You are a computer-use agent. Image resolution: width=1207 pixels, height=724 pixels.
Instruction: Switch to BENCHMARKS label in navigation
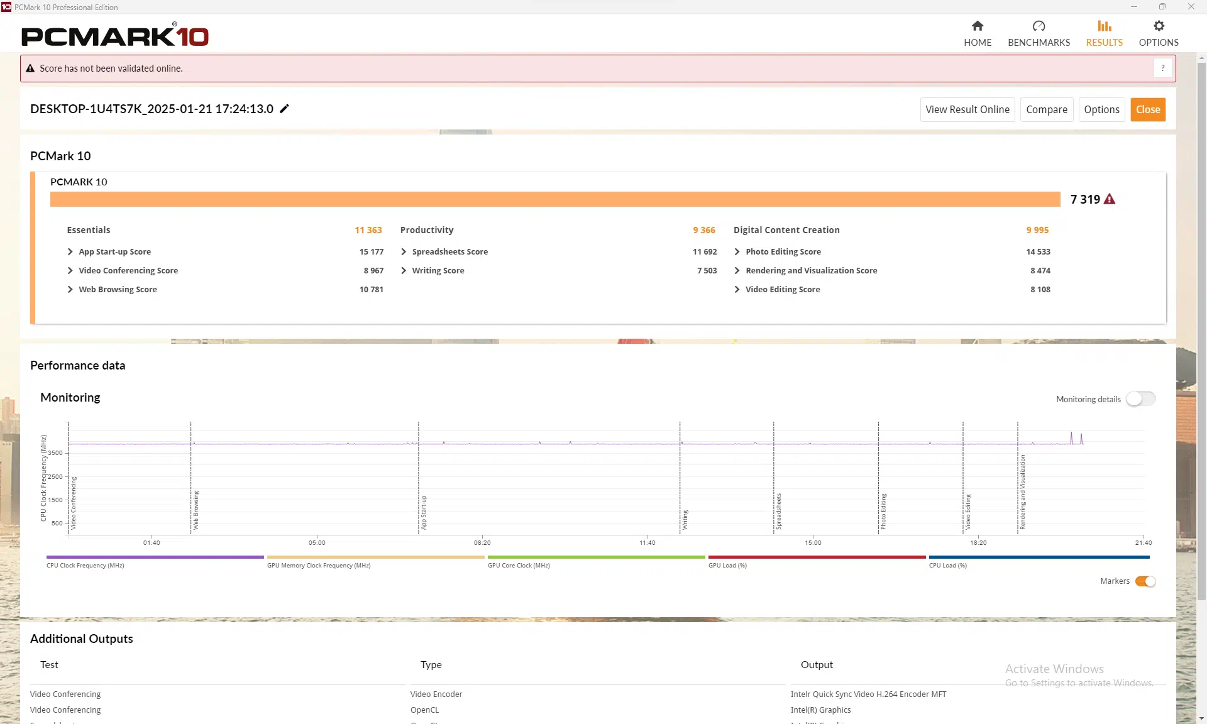point(1039,43)
